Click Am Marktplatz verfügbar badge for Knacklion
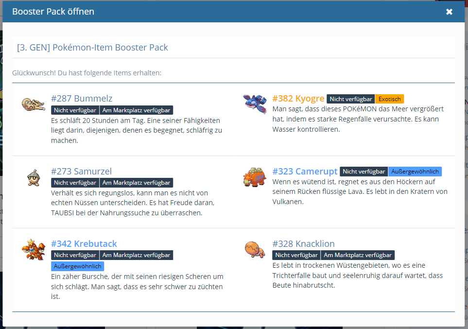468x329 pixels. tap(358, 255)
